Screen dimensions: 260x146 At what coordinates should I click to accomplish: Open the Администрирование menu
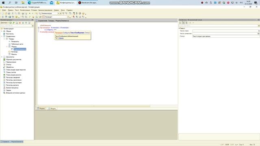(x=45, y=10)
